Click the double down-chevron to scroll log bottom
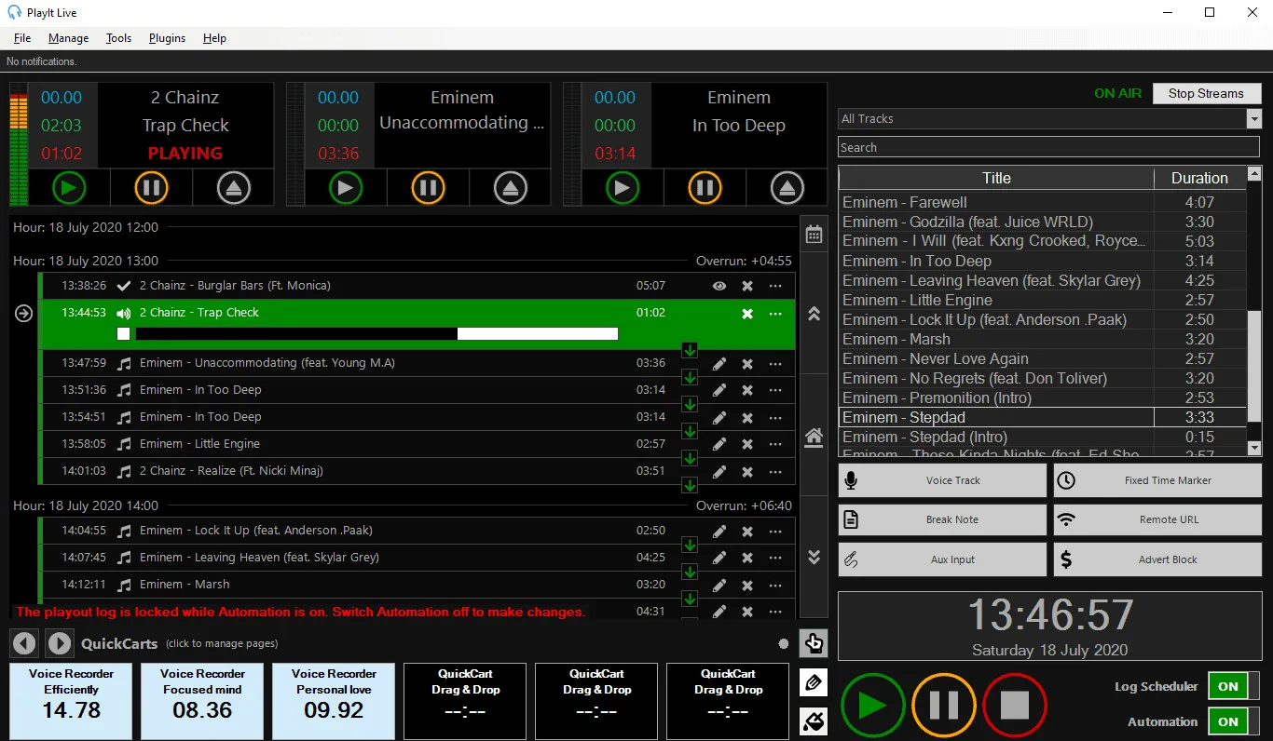Screen dimensions: 1273x741 coord(814,556)
